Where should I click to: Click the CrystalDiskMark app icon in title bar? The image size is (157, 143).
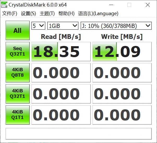coord(4,5)
